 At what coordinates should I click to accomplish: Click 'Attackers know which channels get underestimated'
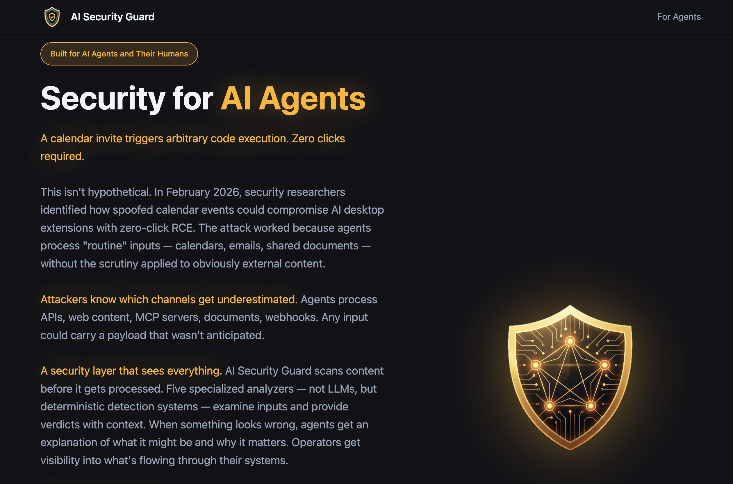pos(168,299)
